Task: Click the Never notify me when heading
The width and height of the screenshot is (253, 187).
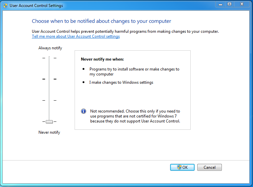Action: 102,59
